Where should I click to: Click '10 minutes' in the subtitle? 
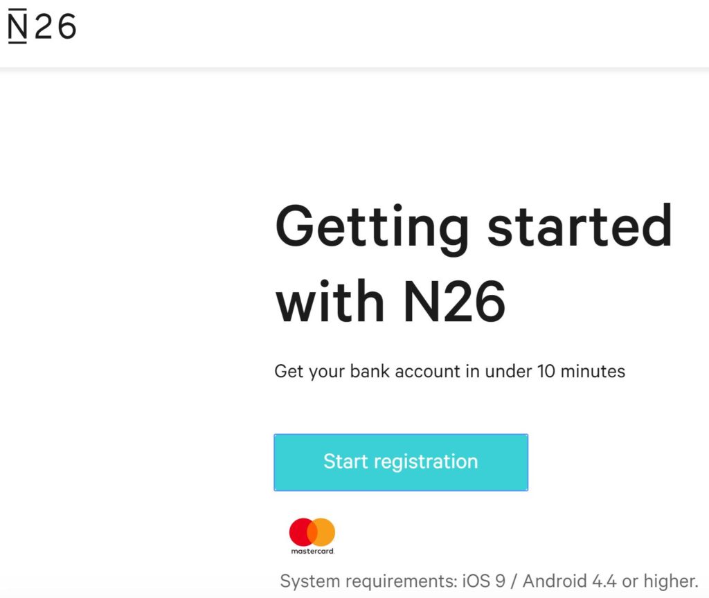(x=582, y=371)
